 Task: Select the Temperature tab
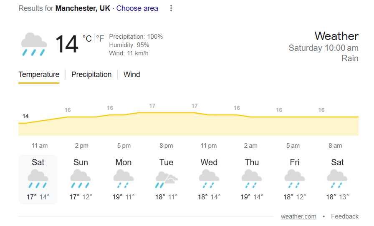(x=39, y=75)
